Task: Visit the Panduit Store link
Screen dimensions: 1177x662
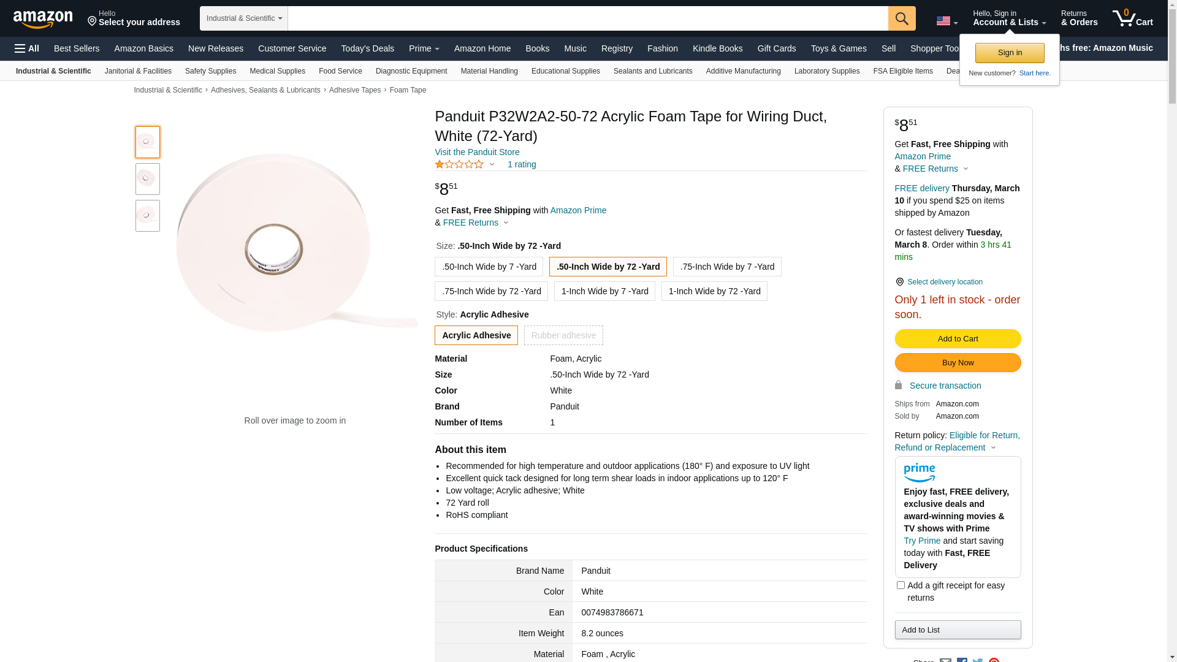Action: [x=477, y=152]
